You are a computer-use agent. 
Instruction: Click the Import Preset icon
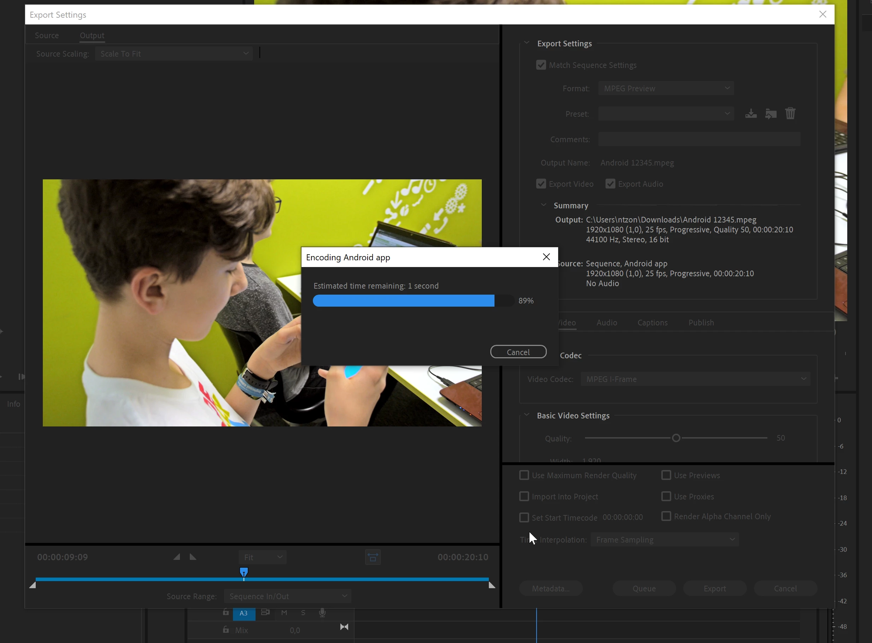pos(771,114)
